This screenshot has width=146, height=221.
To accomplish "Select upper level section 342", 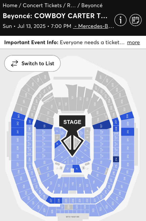I will tap(18, 123).
